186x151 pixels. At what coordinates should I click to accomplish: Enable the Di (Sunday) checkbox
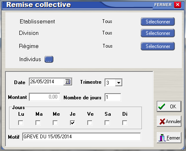coord(125,123)
